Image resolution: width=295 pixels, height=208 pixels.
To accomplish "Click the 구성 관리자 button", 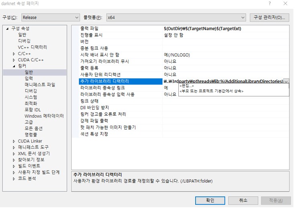I will (269, 18).
